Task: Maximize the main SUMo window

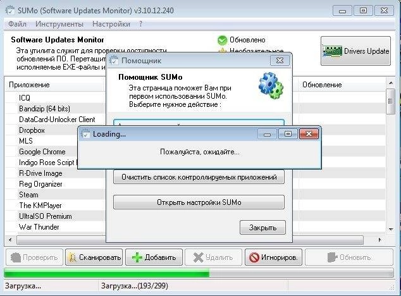Action: point(363,11)
